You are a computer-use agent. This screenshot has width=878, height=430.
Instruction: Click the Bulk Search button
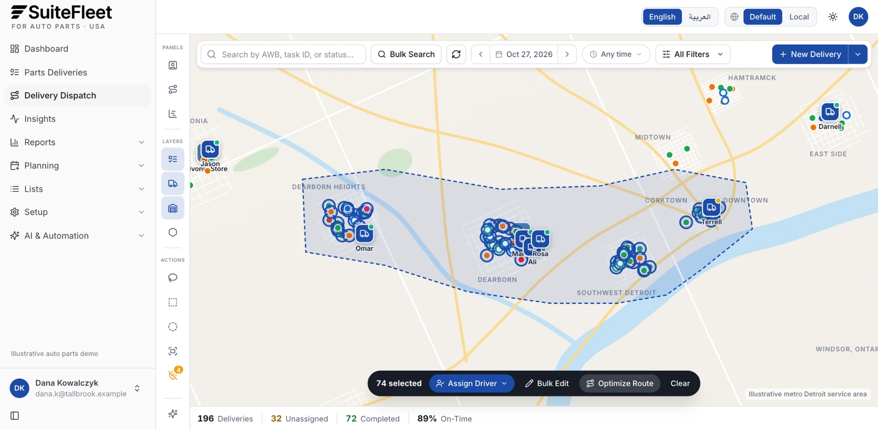[406, 54]
